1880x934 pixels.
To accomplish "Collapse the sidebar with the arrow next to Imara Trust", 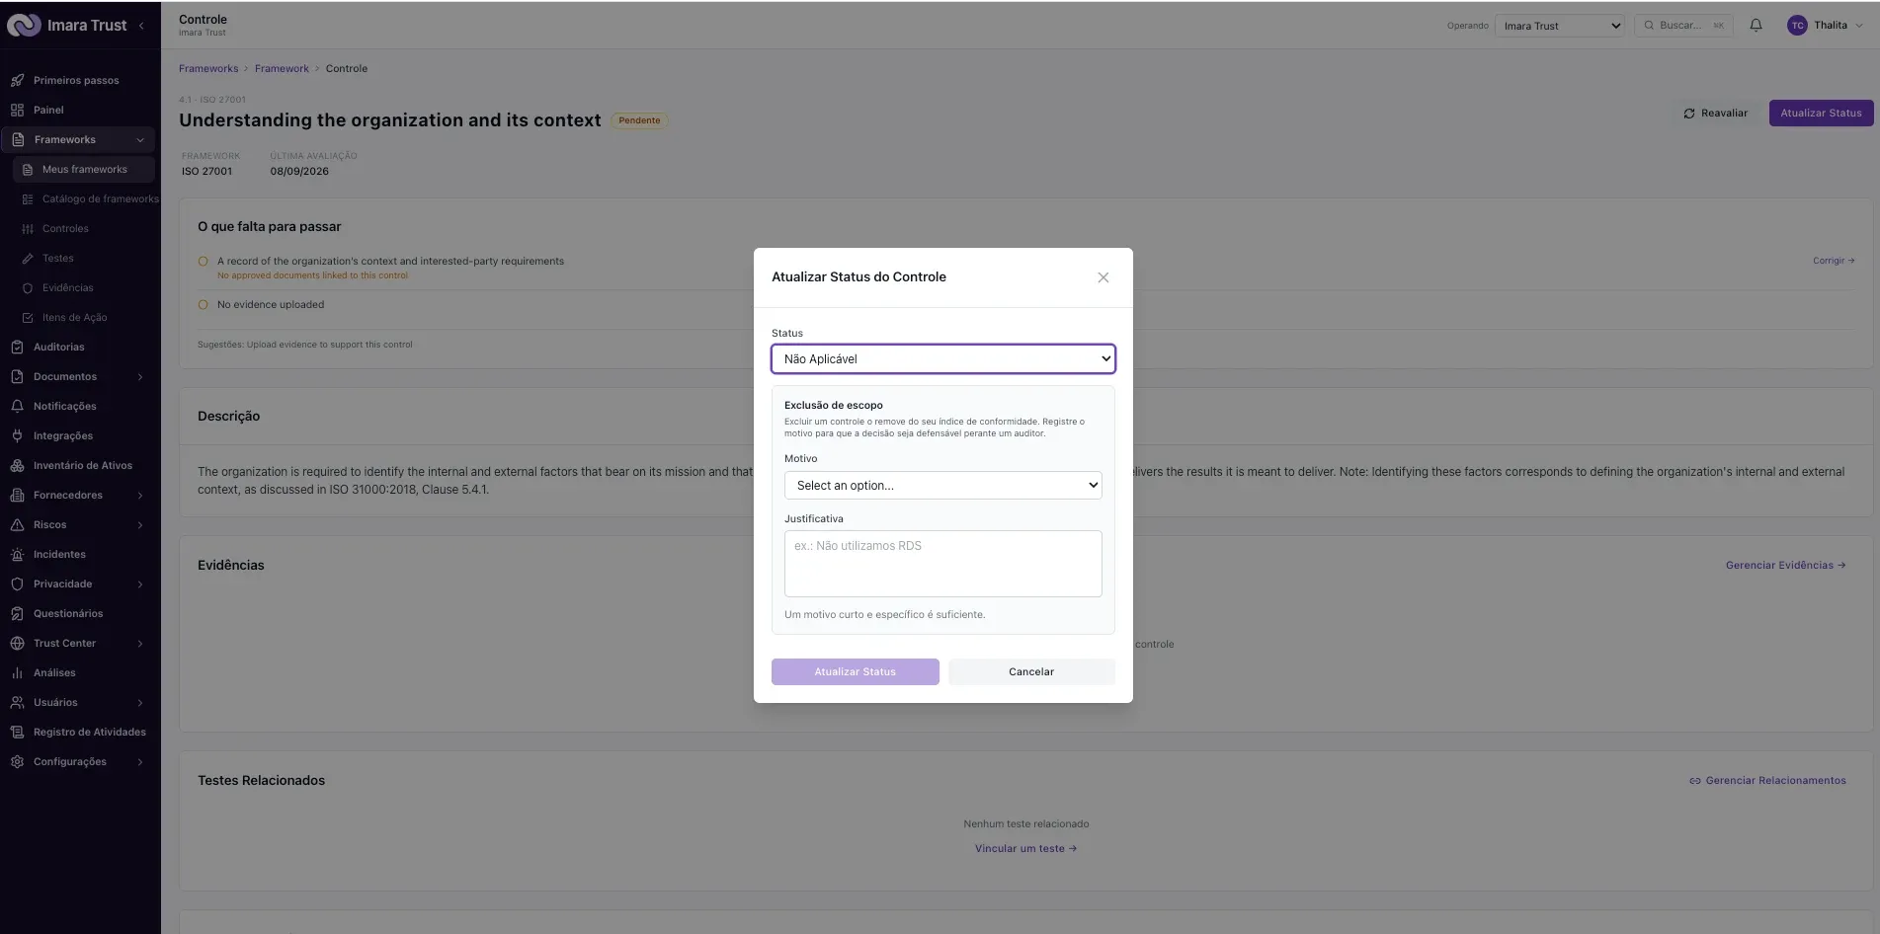I will pos(141,26).
